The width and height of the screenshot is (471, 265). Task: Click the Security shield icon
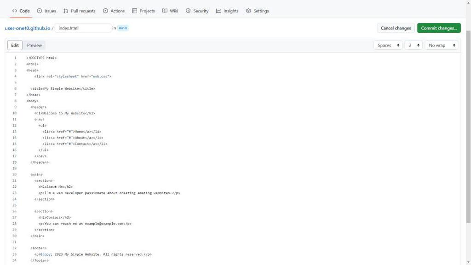pyautogui.click(x=188, y=11)
